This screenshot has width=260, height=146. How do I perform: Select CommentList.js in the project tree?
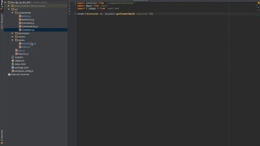coord(30,26)
